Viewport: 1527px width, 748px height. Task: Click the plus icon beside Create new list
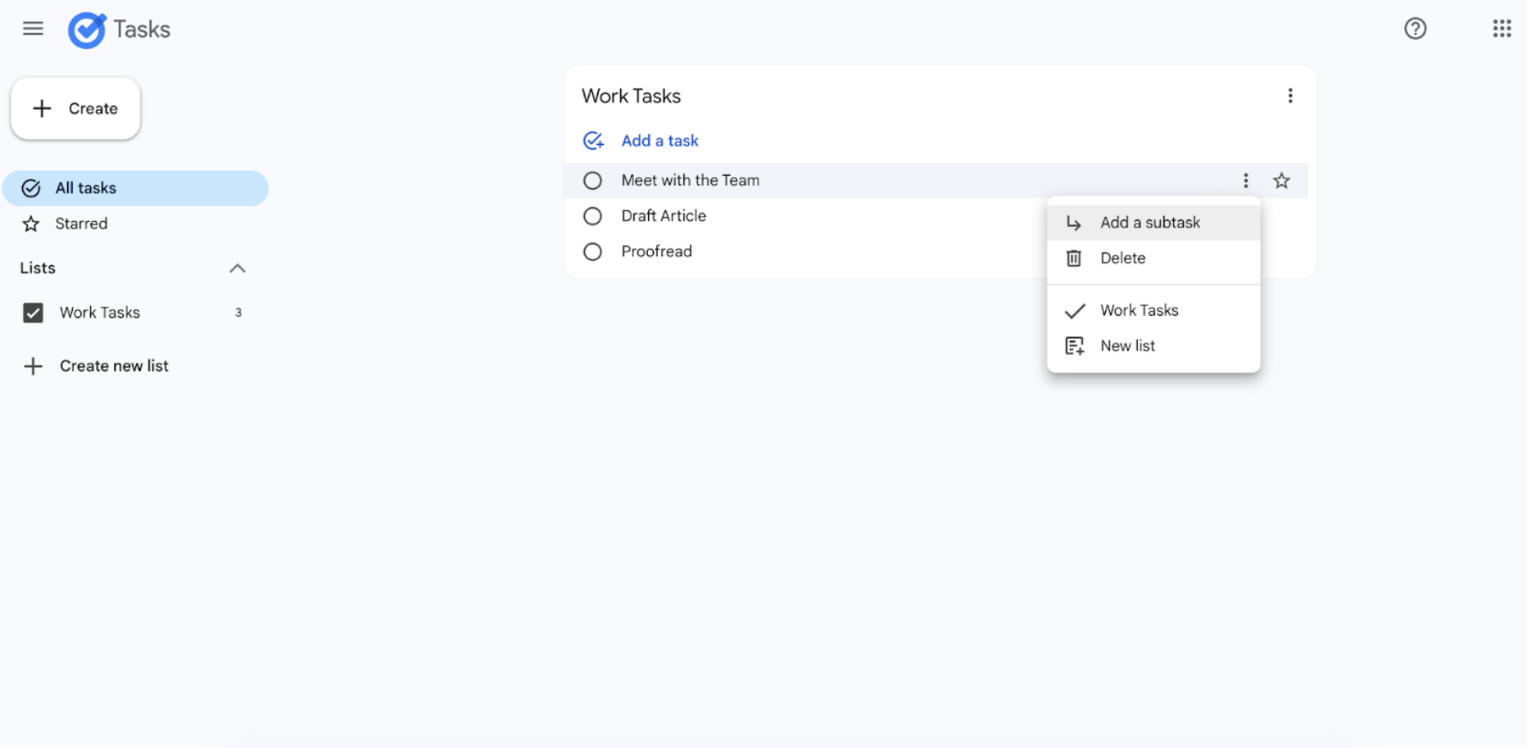pos(33,366)
